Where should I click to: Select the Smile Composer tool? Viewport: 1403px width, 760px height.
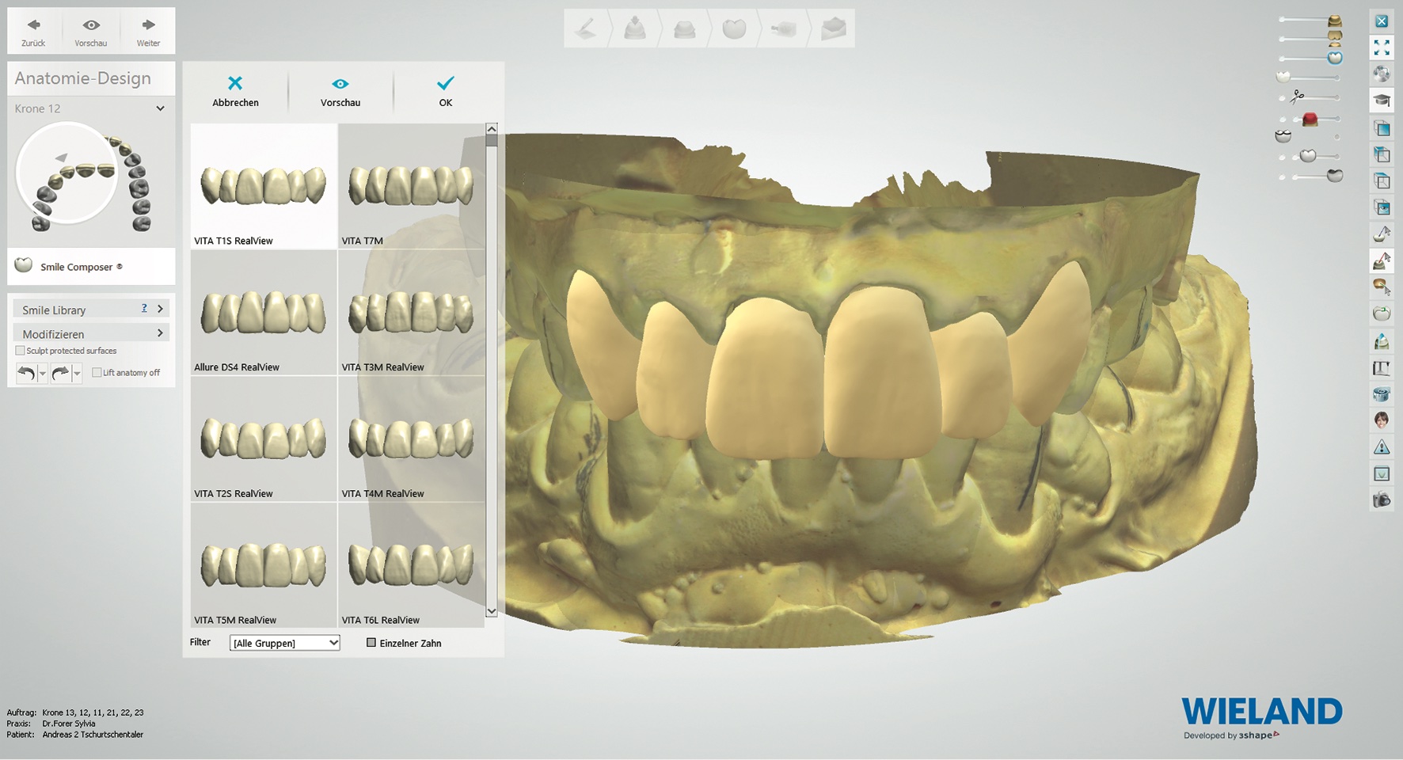tap(91, 267)
